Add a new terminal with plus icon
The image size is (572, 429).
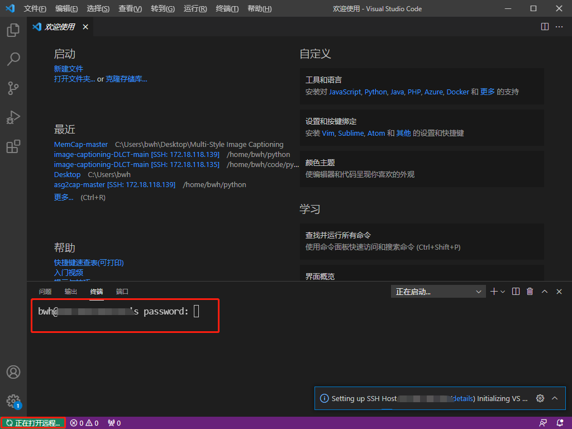coord(494,292)
